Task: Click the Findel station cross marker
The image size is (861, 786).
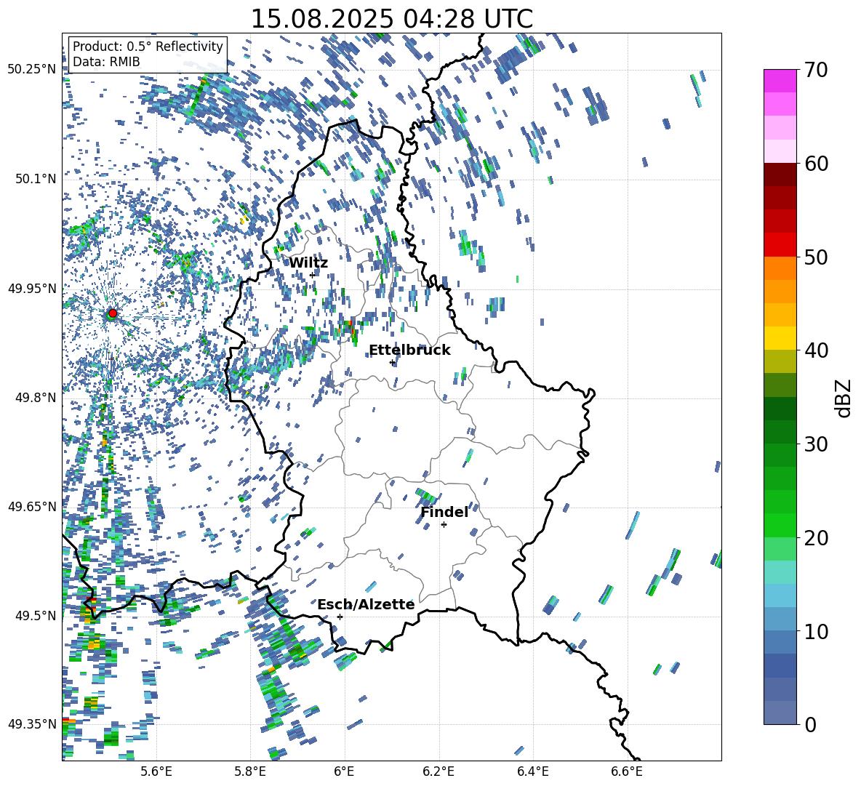Action: pos(444,524)
